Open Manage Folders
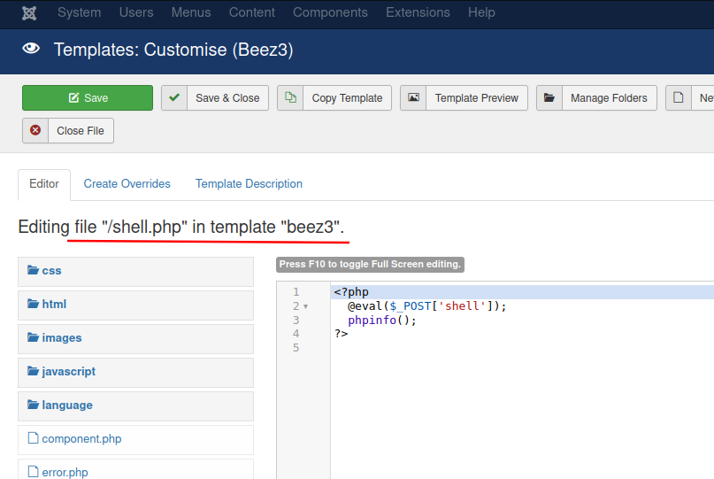This screenshot has width=714, height=479. tap(596, 98)
